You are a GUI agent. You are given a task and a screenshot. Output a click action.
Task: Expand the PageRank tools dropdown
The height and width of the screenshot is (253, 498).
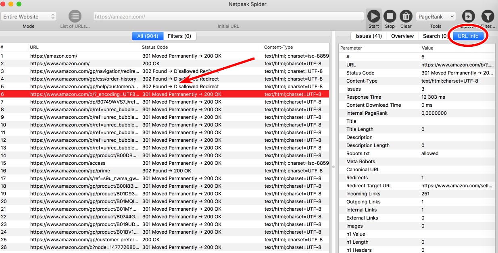pyautogui.click(x=435, y=17)
